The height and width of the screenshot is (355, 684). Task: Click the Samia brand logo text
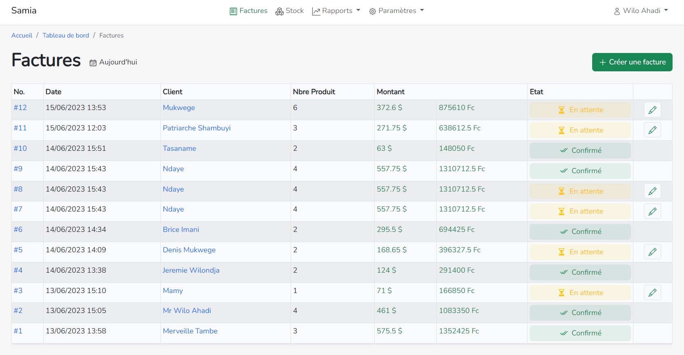click(24, 11)
